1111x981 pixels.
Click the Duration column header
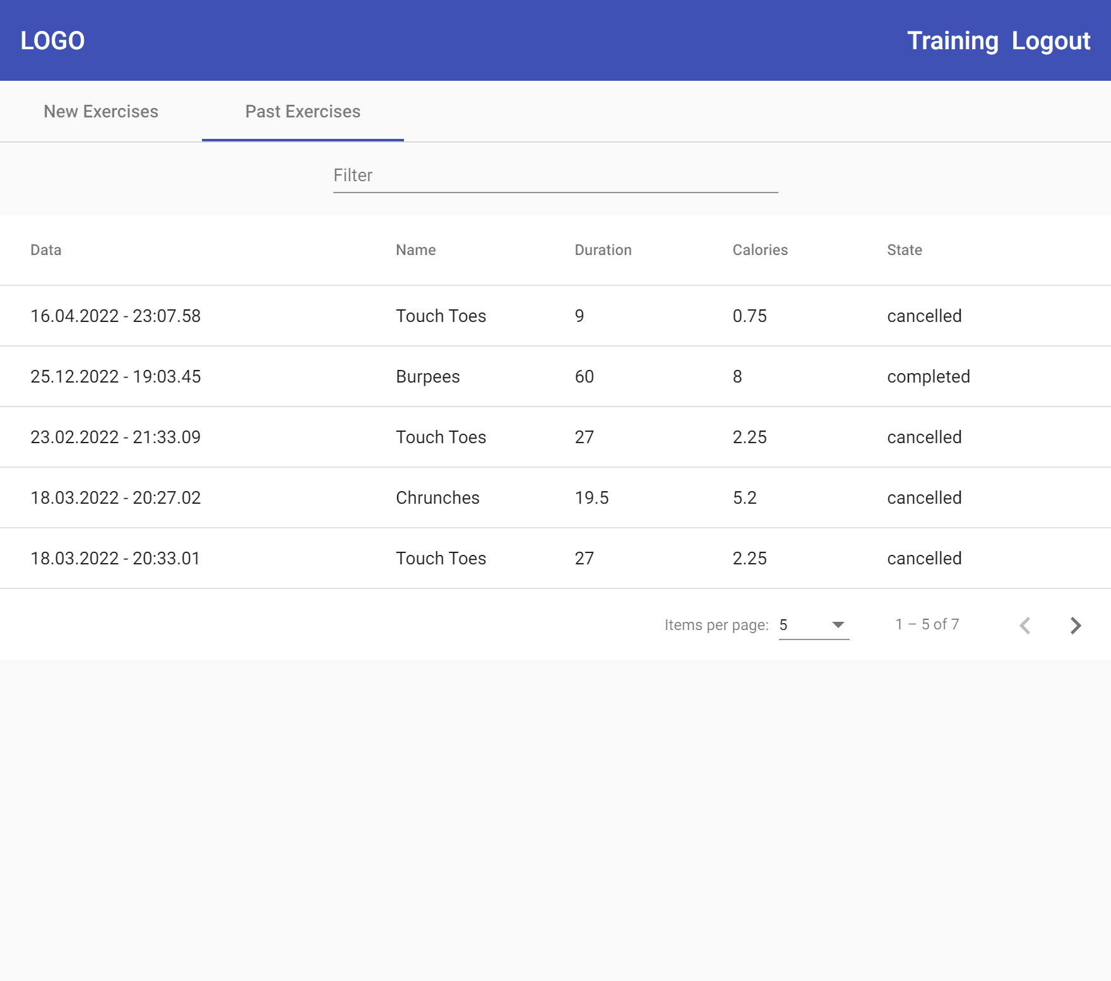click(x=603, y=250)
